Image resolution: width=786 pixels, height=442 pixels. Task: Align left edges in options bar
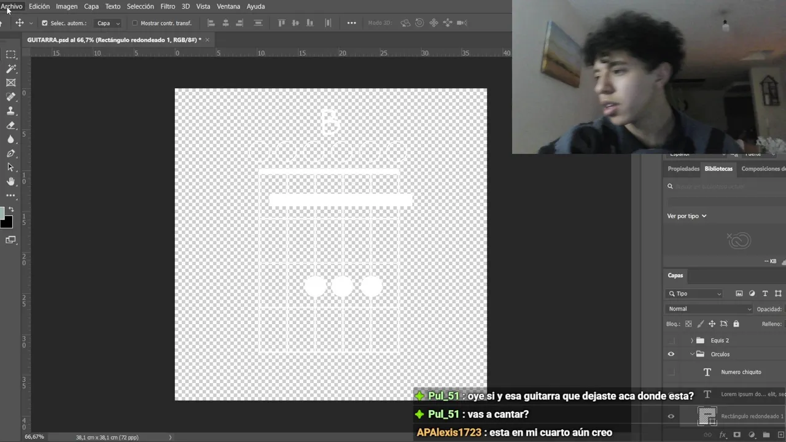pos(211,23)
